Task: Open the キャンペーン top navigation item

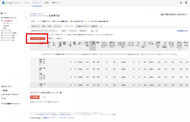Action: coord(37,3)
